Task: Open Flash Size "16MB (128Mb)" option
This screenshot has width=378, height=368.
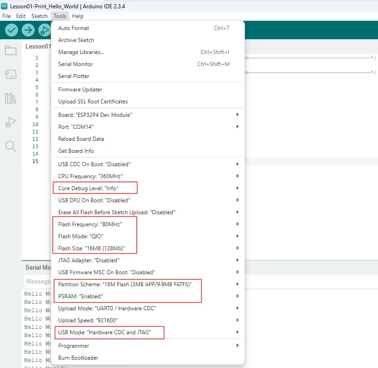Action: 147,248
